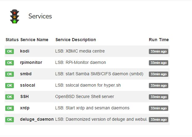Click the kodi service name
The width and height of the screenshot is (192, 137).
click(25, 51)
